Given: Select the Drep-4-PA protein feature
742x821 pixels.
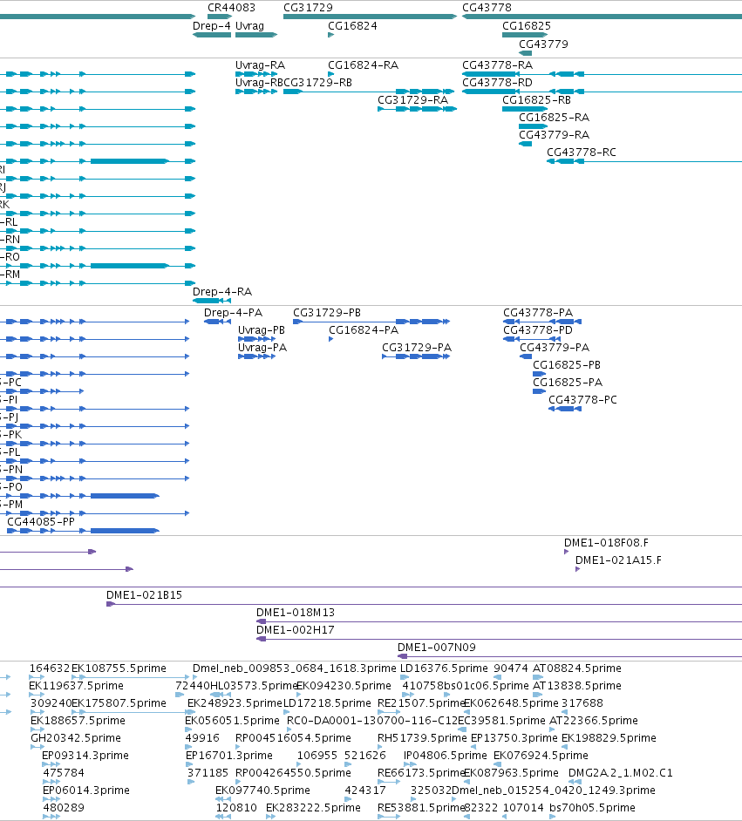Looking at the screenshot, I should click(x=217, y=322).
